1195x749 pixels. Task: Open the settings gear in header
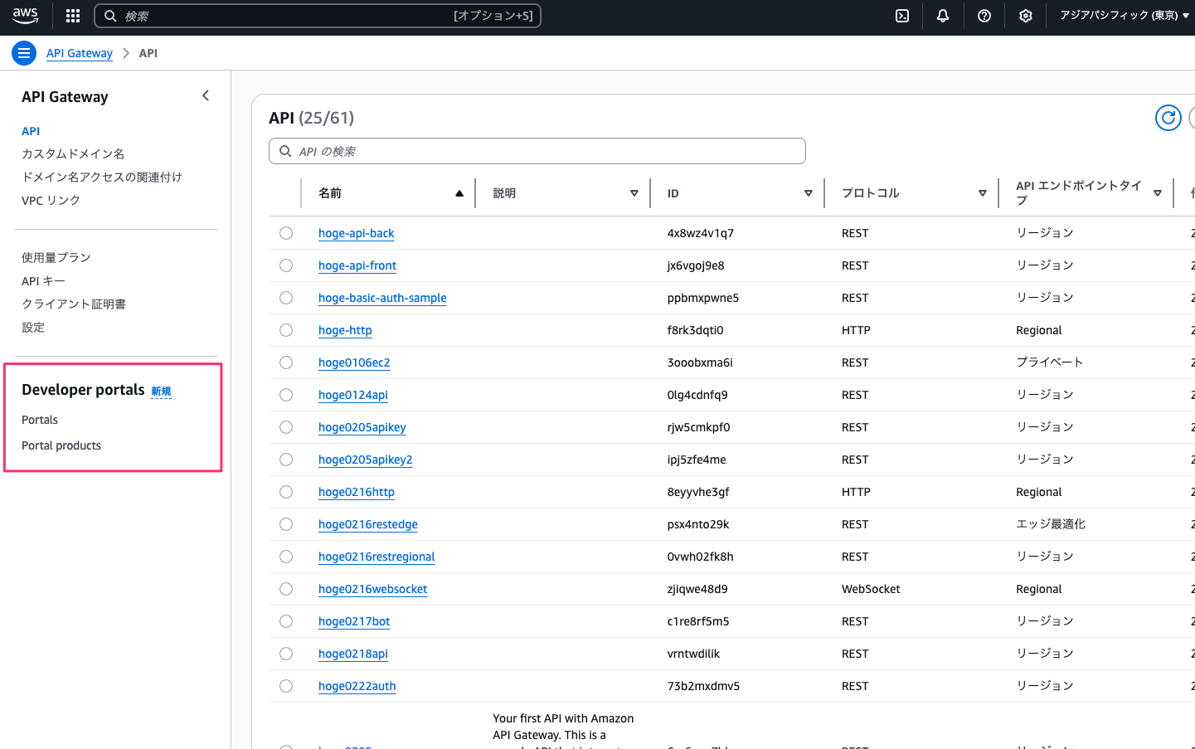[1026, 16]
